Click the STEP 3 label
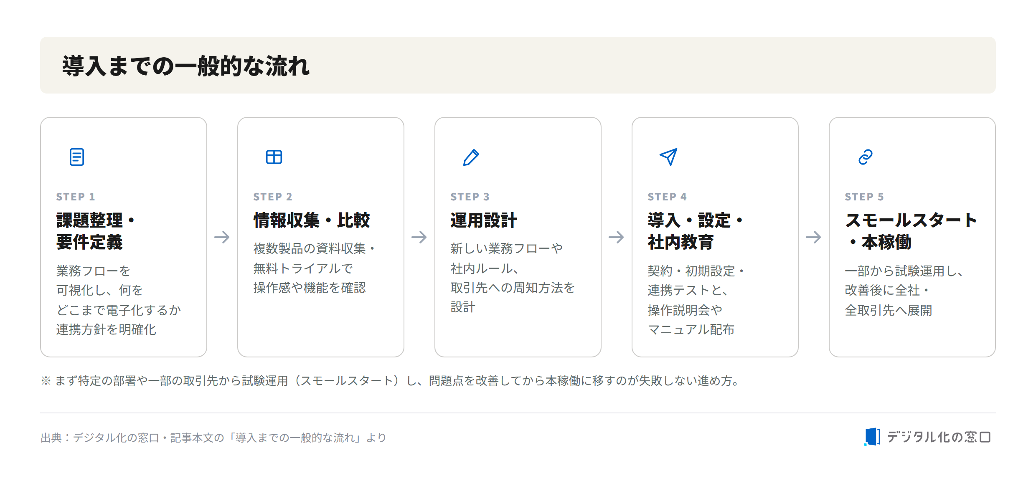The height and width of the screenshot is (486, 1036). tap(470, 197)
